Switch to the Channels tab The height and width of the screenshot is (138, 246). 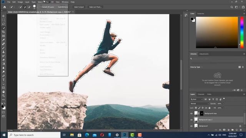[x=201, y=94]
